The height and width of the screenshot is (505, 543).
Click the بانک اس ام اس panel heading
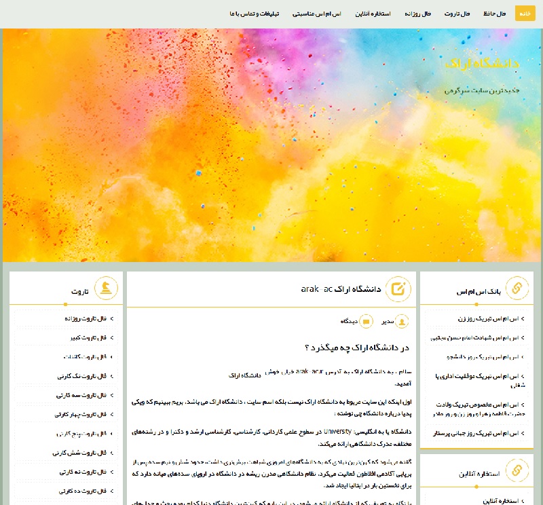tap(479, 292)
